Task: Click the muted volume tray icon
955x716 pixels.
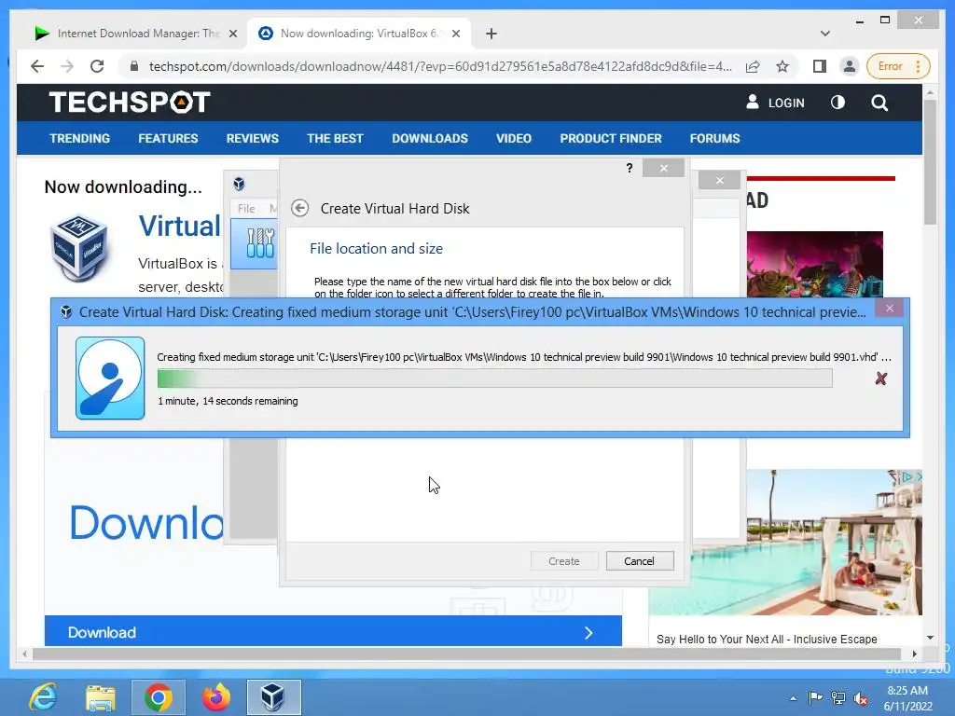Action: point(861,698)
